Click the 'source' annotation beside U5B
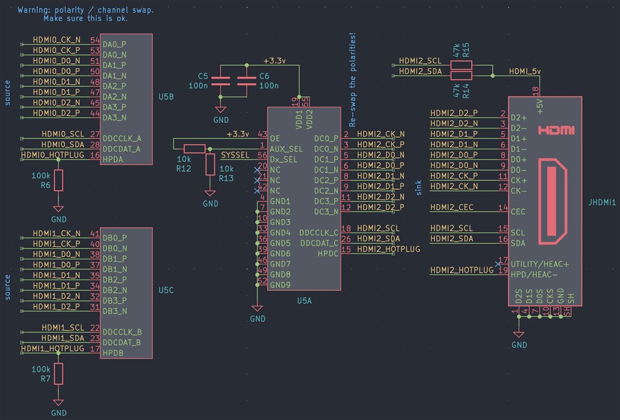This screenshot has width=620, height=420. tap(7, 93)
